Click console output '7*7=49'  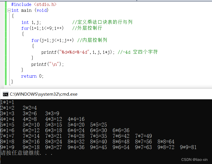(x=143, y=136)
